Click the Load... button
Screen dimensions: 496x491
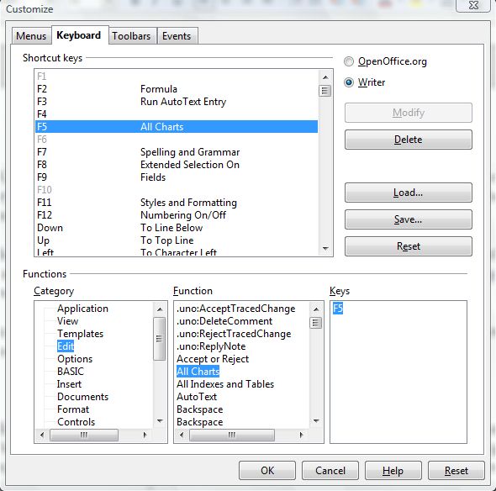click(408, 193)
